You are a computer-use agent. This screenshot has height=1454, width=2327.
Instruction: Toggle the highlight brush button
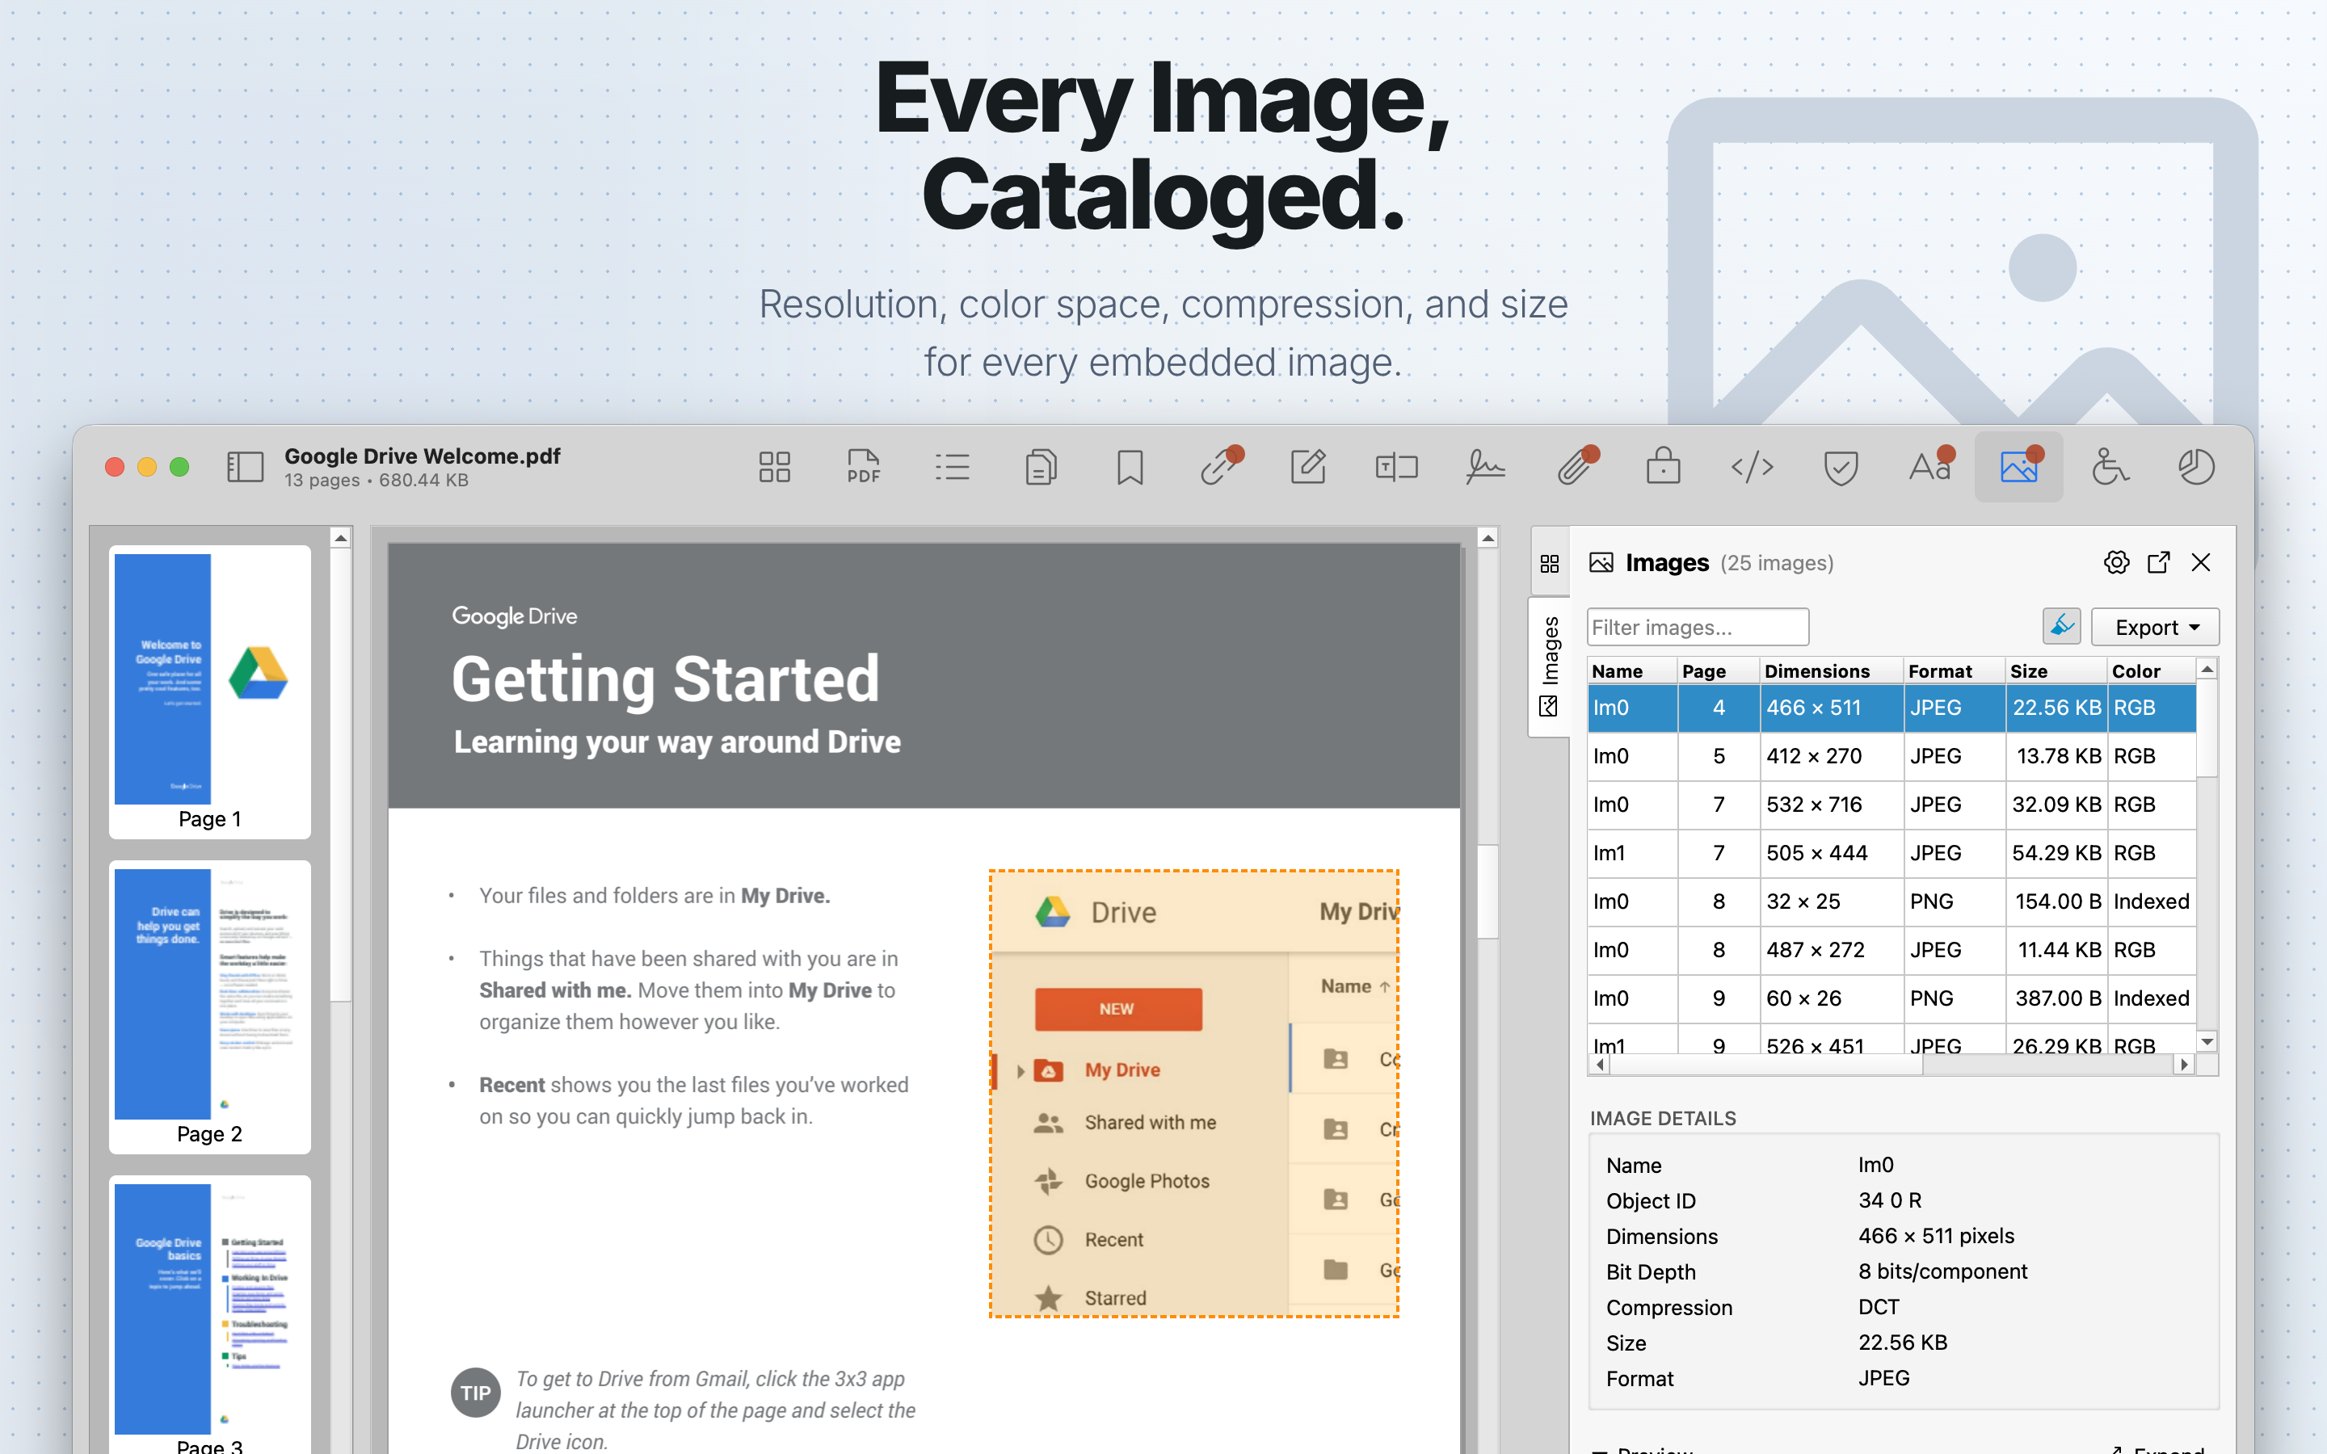pyautogui.click(x=2062, y=627)
